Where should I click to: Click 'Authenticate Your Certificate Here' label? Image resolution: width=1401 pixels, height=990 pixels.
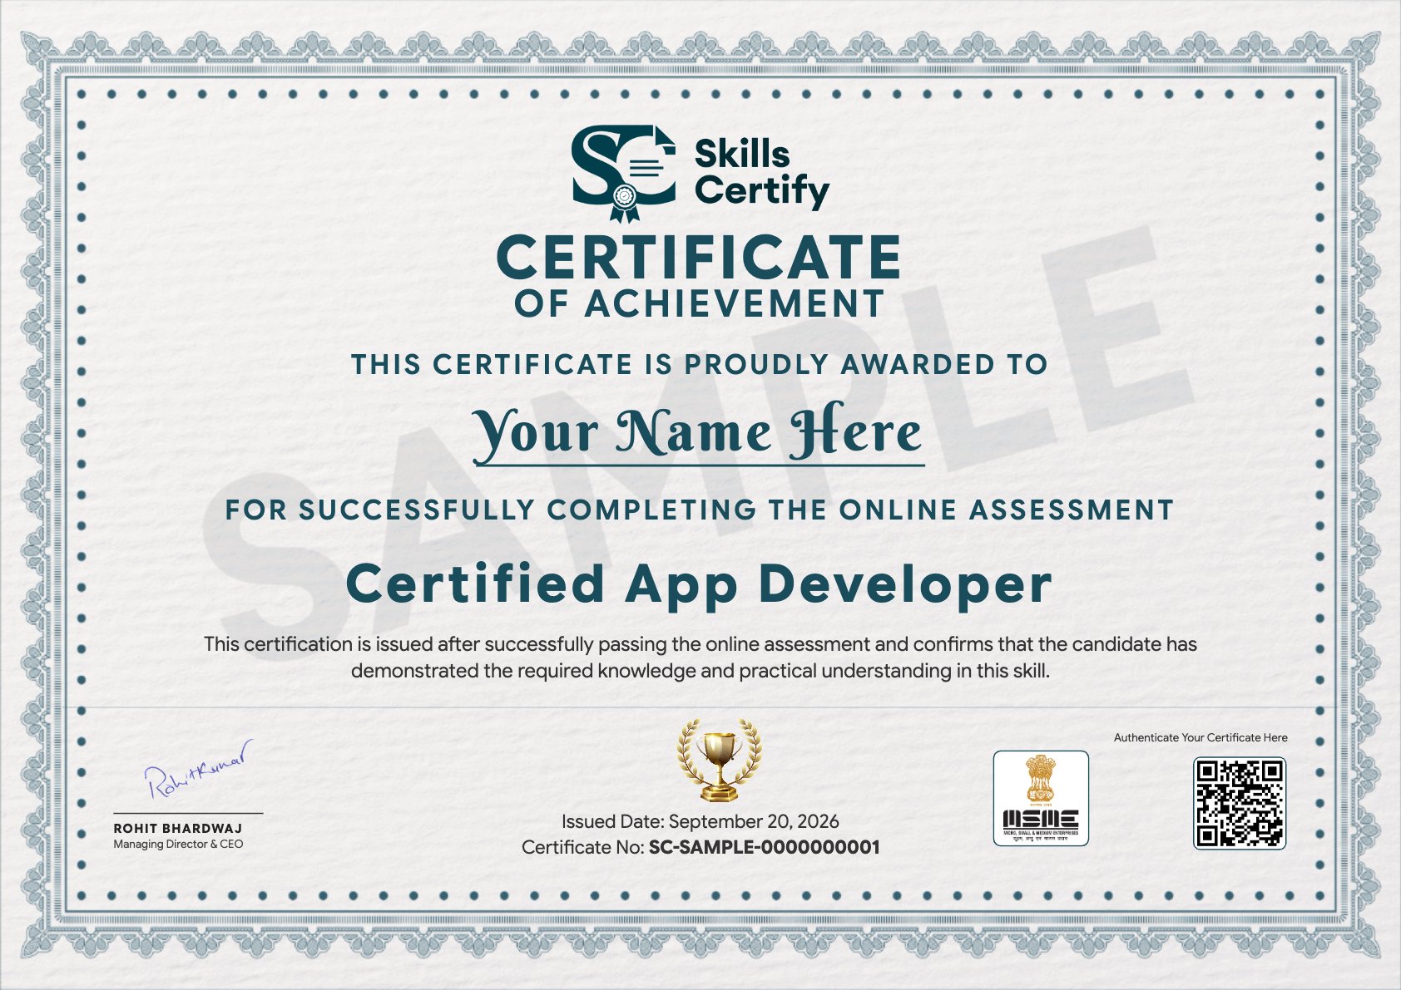coord(1201,737)
